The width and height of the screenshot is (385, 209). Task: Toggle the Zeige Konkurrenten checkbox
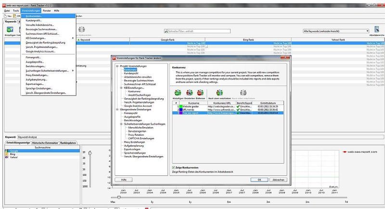(174, 168)
